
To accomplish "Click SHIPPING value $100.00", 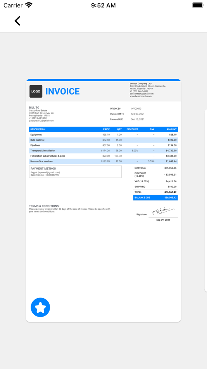I will point(172,187).
